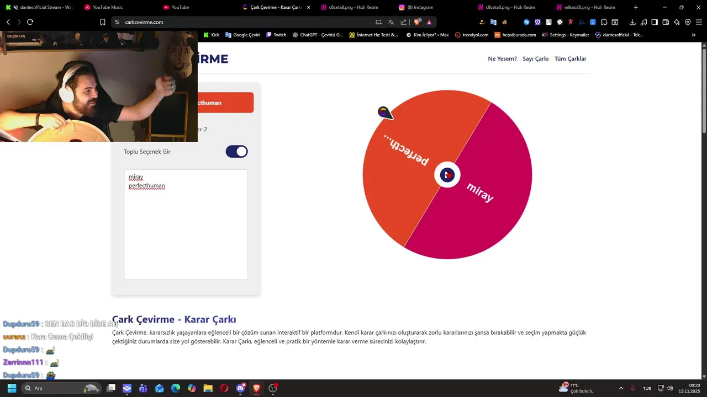Open the clock showing 00:20

pos(690,388)
